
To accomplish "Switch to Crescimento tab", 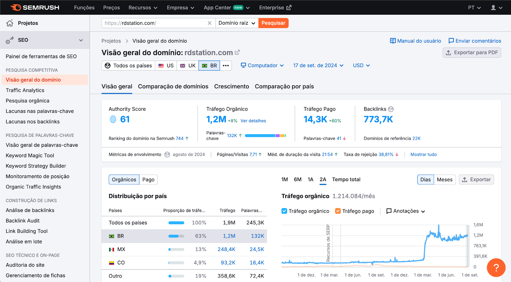I will (x=232, y=86).
